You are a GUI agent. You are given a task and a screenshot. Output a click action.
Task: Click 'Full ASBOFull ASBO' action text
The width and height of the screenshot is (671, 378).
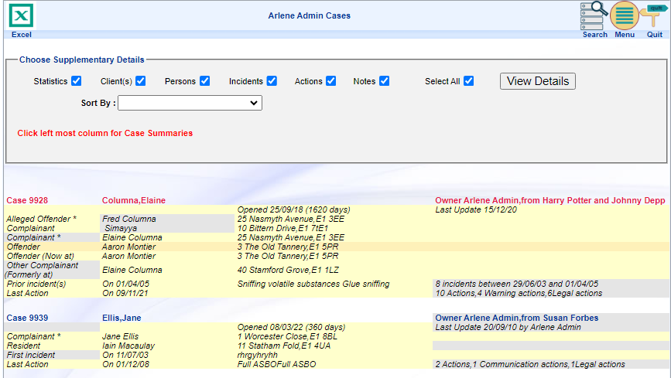276,364
